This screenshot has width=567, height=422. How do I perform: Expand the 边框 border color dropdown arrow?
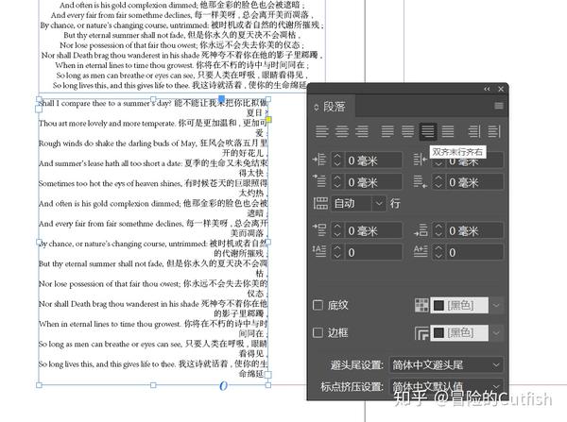pos(496,332)
